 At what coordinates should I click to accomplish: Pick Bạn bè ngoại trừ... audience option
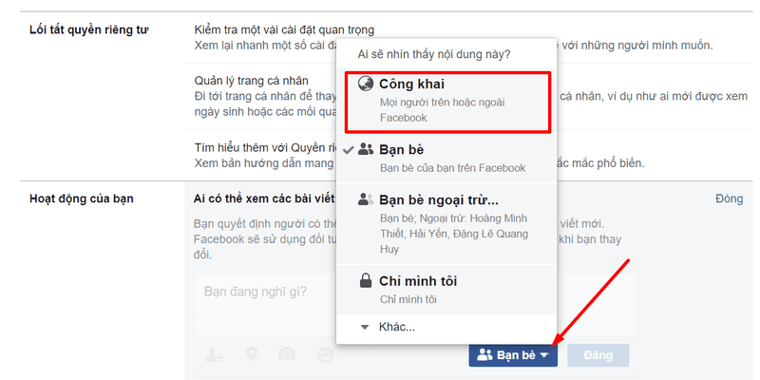(446, 224)
